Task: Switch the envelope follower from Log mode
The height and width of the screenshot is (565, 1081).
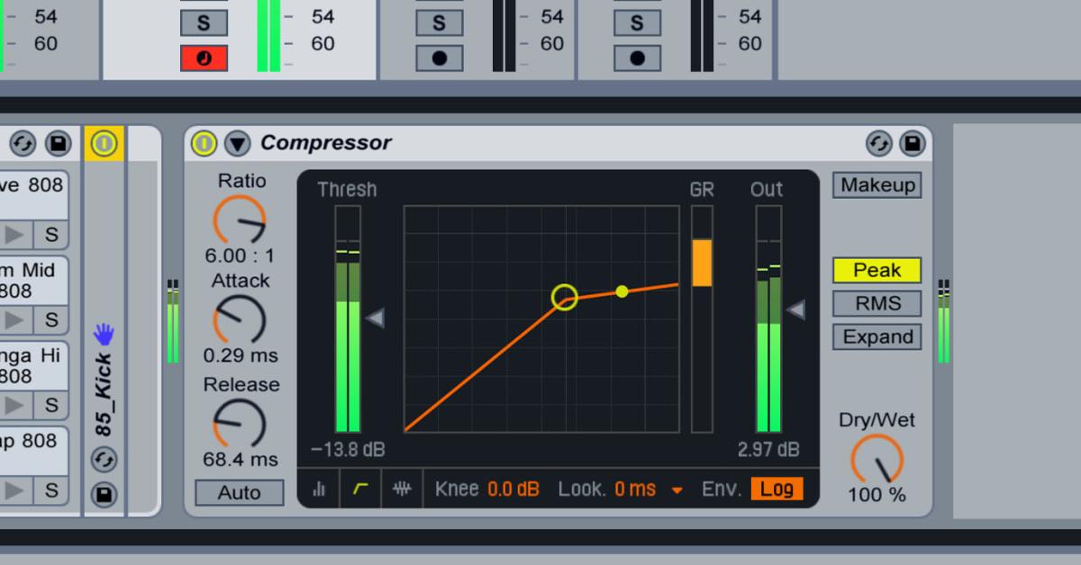Action: tap(777, 489)
